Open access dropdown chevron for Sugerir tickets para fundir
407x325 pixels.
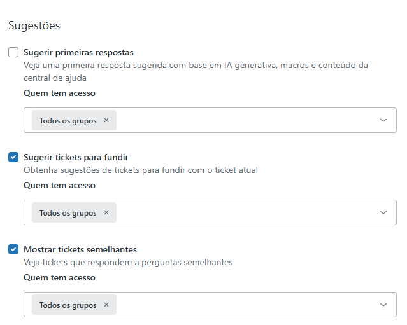(x=383, y=212)
